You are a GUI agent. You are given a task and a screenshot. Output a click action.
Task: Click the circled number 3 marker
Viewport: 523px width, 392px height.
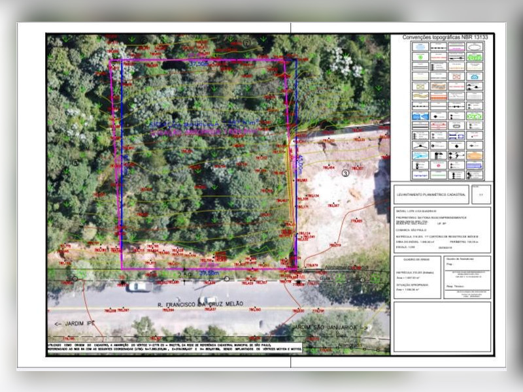345,173
